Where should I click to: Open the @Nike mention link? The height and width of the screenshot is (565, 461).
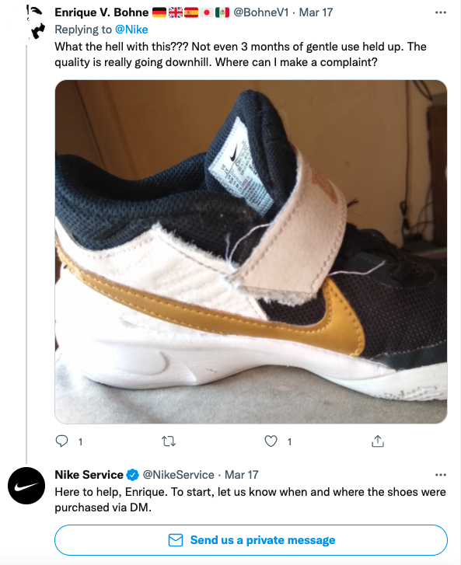(x=131, y=30)
